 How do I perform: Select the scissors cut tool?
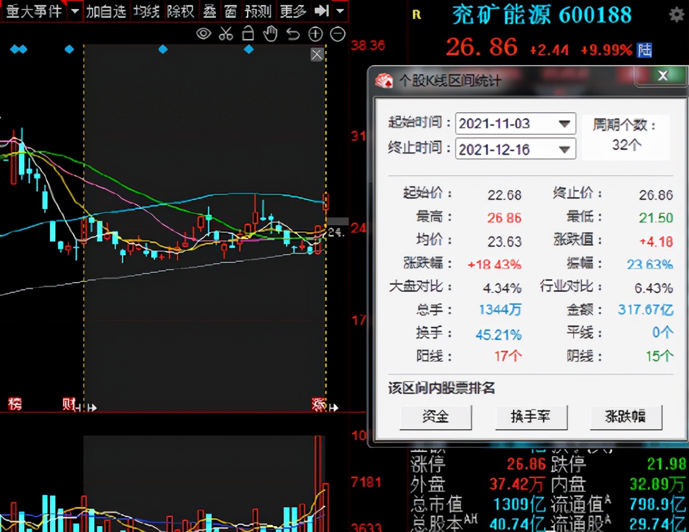[226, 34]
